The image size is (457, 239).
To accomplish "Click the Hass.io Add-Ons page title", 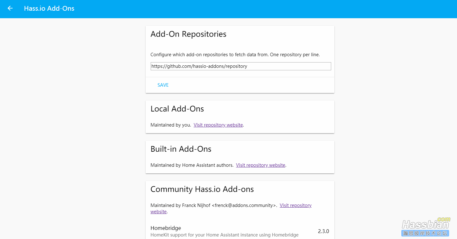I will click(49, 8).
